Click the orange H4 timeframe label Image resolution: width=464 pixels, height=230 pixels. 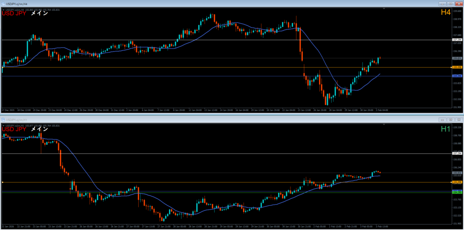[445, 13]
